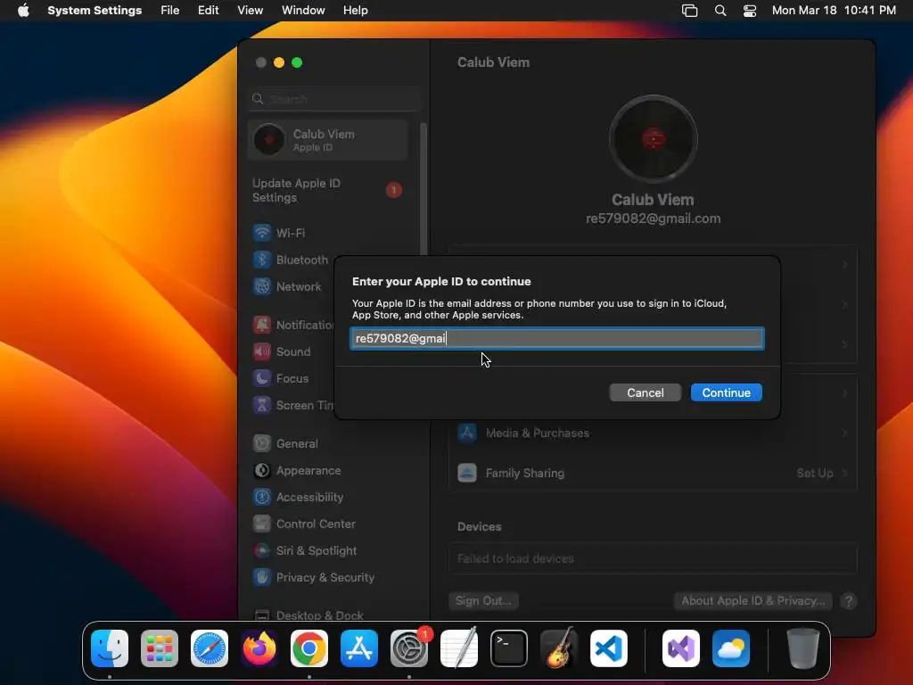Open the View menu
The width and height of the screenshot is (913, 685).
pos(251,11)
